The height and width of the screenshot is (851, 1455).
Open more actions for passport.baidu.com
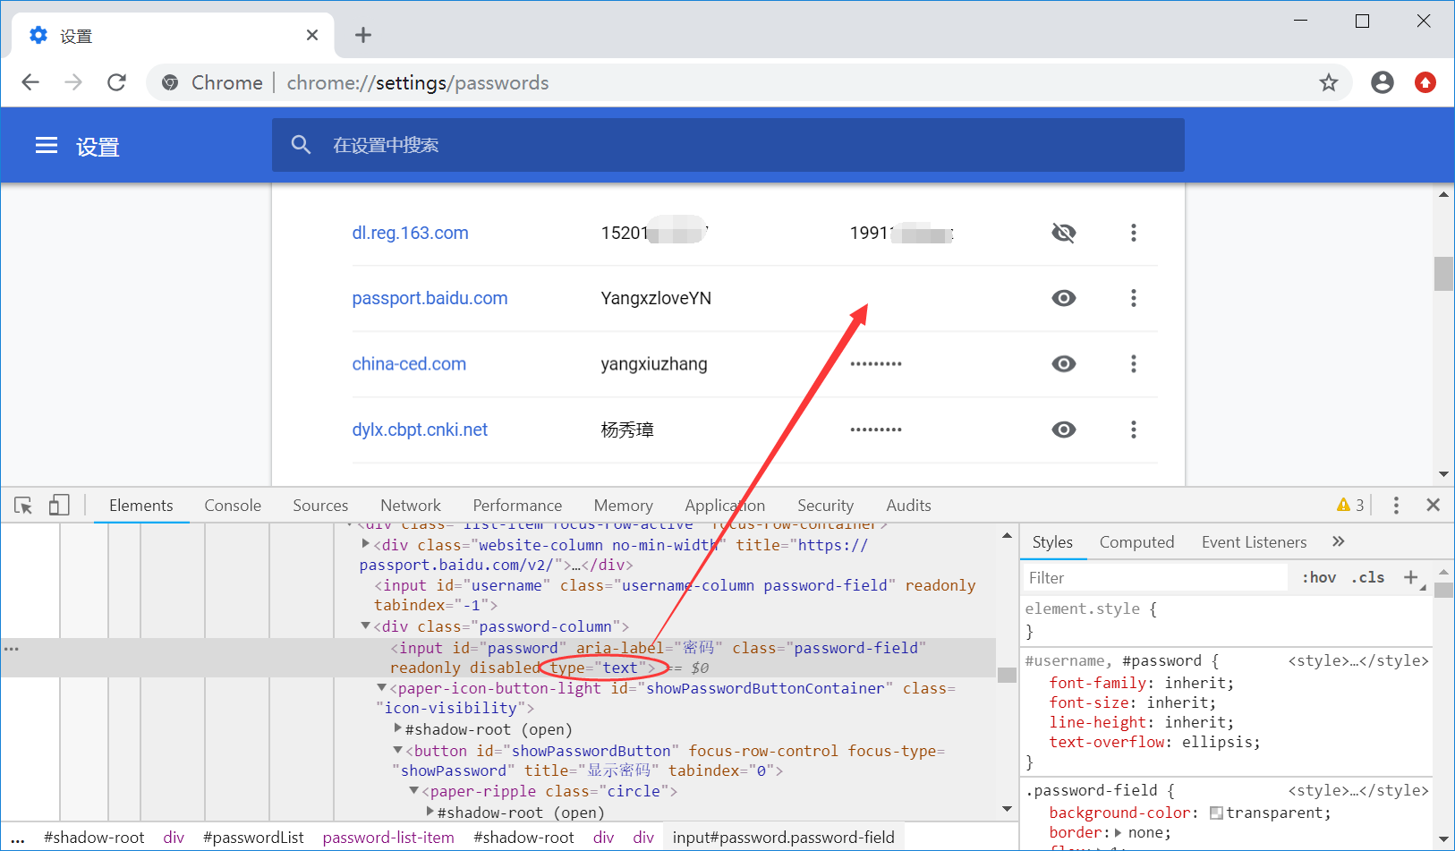(x=1134, y=298)
